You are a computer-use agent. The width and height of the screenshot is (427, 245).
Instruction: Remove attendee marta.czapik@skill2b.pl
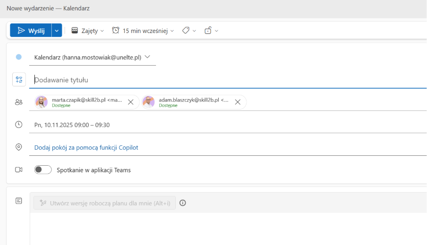(x=131, y=102)
